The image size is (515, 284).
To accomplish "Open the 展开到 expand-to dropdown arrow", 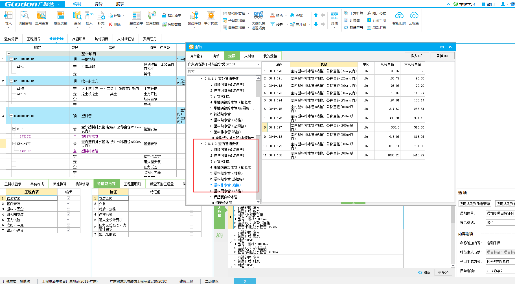I will click(x=309, y=25).
